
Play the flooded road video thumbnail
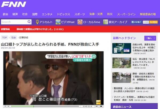pos(122,77)
